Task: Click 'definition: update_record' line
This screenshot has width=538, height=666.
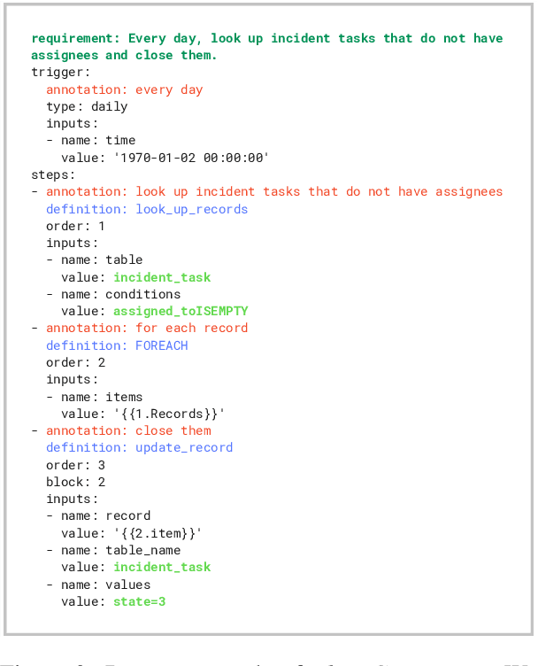Action: tap(139, 447)
